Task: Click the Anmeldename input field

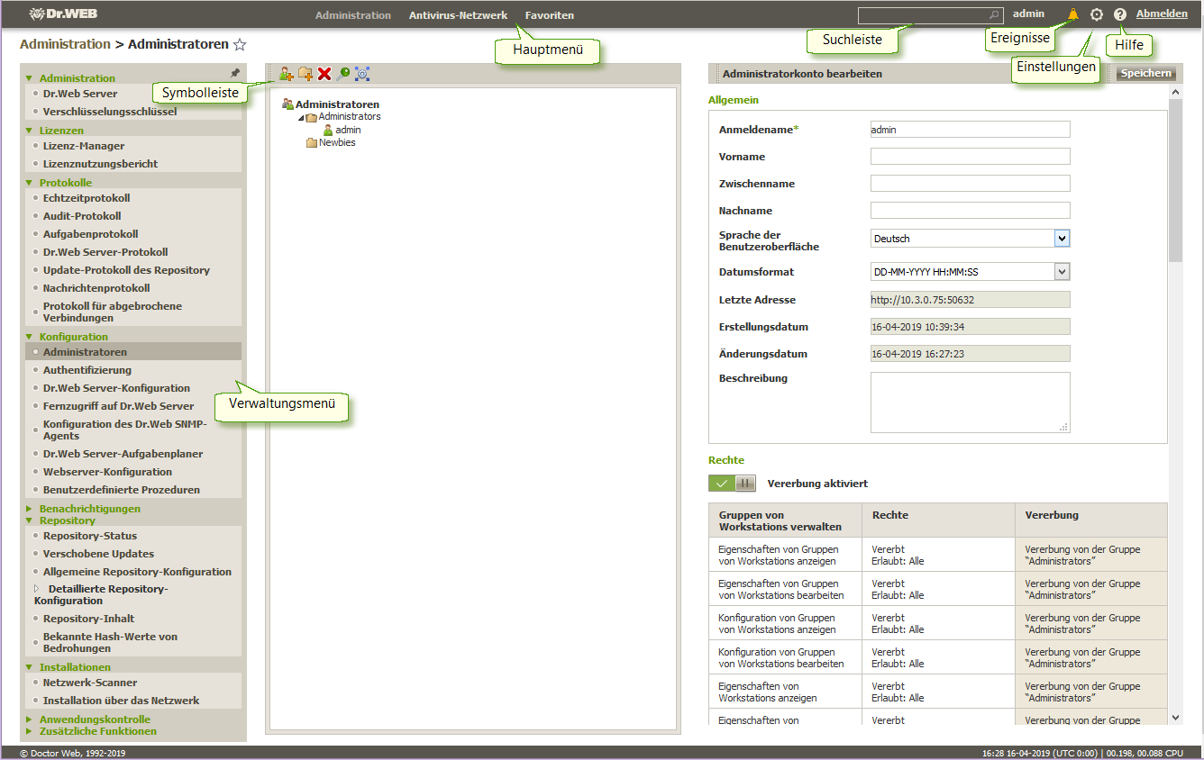Action: click(x=970, y=130)
